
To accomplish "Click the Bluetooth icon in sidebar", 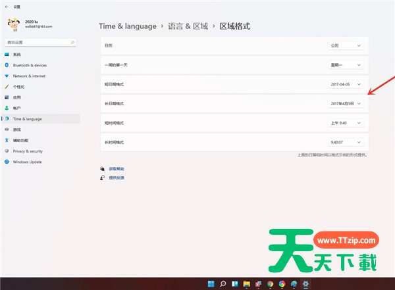I will pos(7,65).
